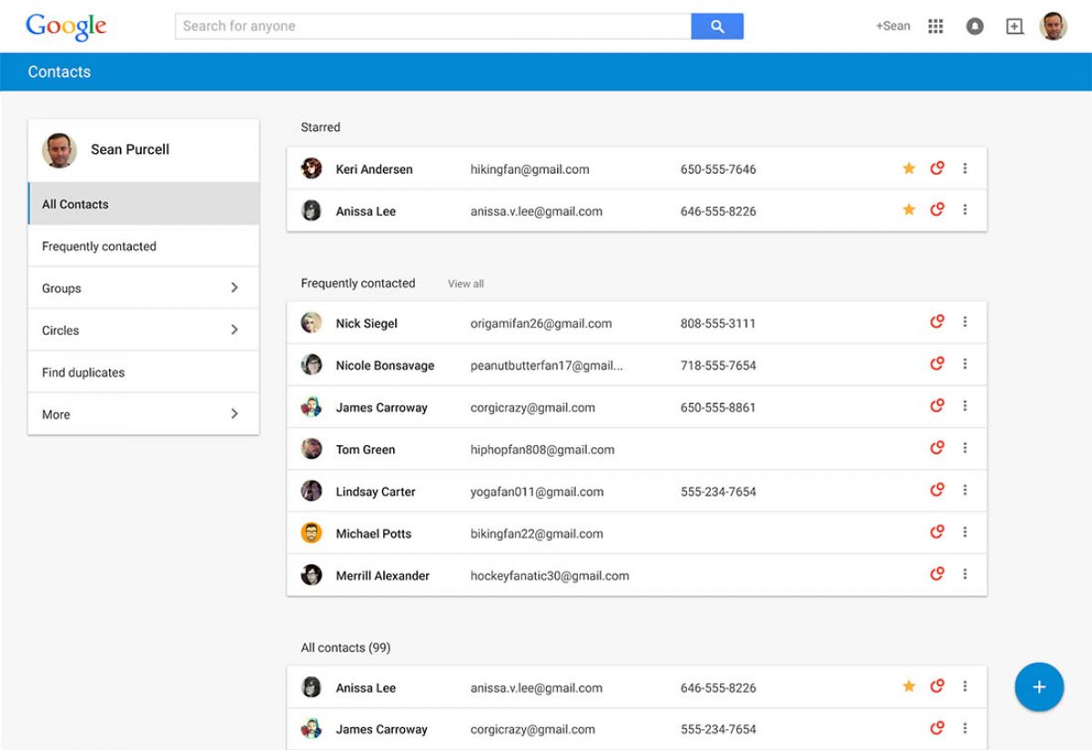This screenshot has height=750, width=1092.
Task: Click the blue search magnifier button
Action: click(x=717, y=26)
